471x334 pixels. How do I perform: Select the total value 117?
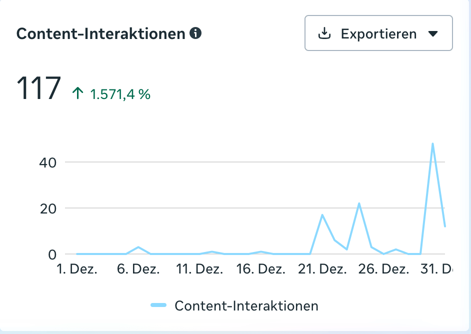click(x=39, y=89)
